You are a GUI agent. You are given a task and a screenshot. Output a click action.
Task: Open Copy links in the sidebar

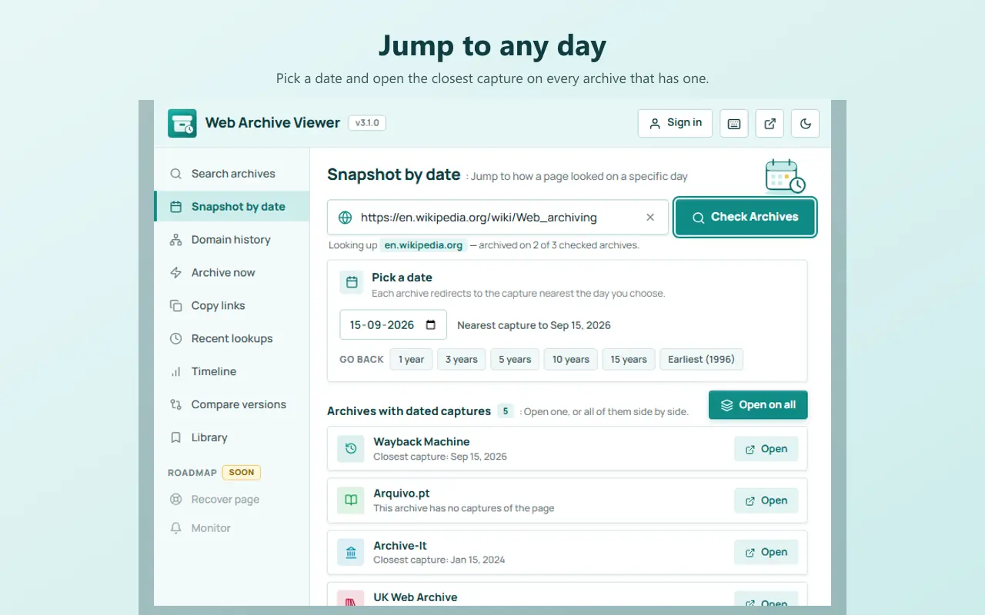click(232, 306)
